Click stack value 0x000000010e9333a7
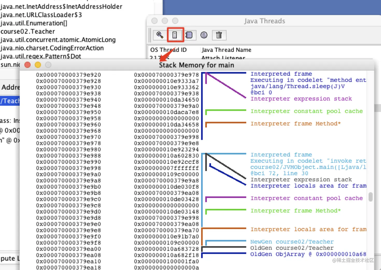This screenshot has width=381, height=270. point(166,81)
